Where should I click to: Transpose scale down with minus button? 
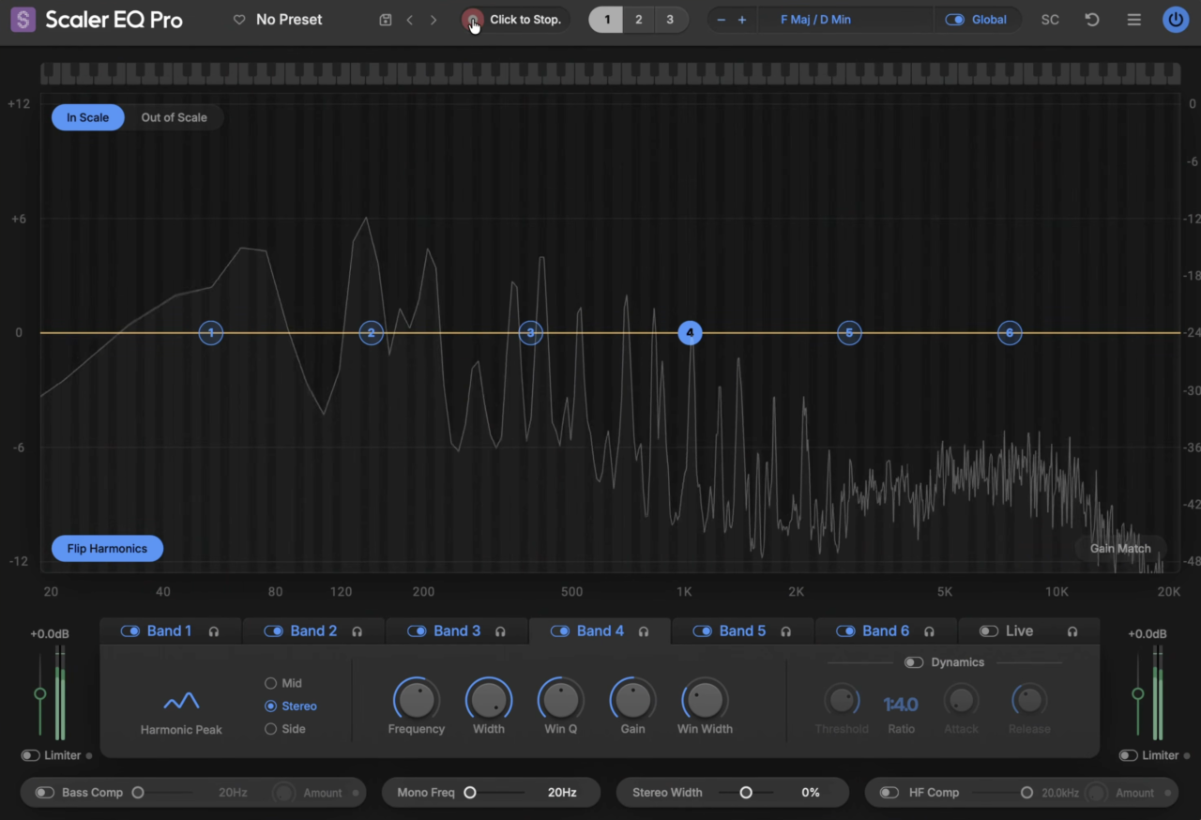click(721, 20)
